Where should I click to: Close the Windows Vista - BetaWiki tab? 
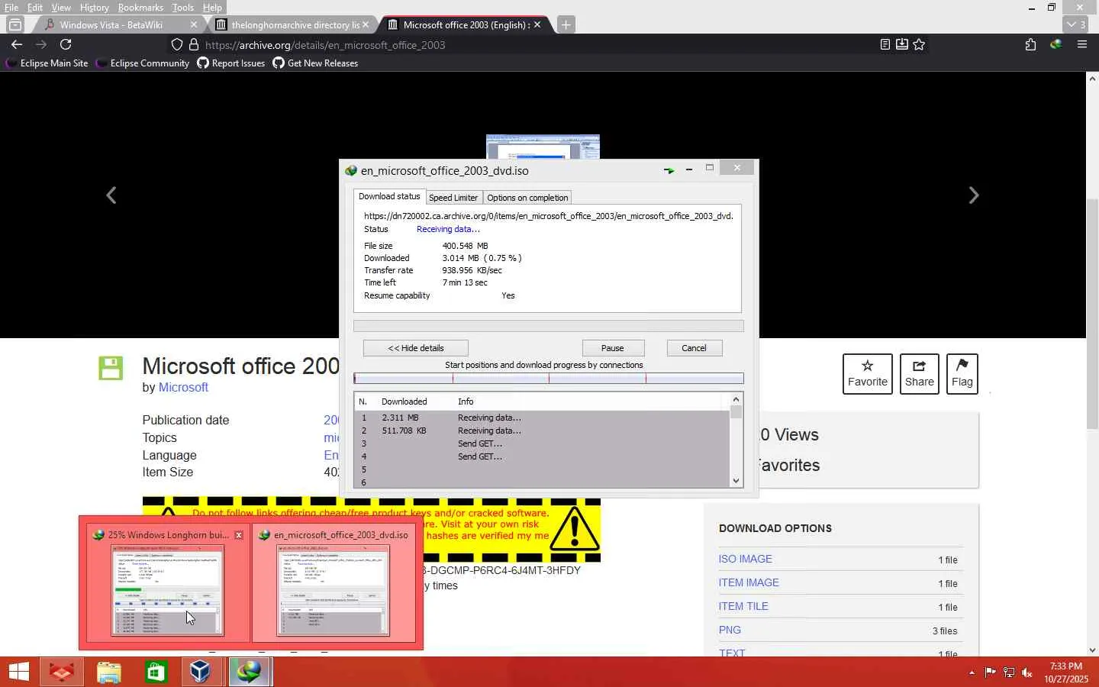pyautogui.click(x=194, y=24)
